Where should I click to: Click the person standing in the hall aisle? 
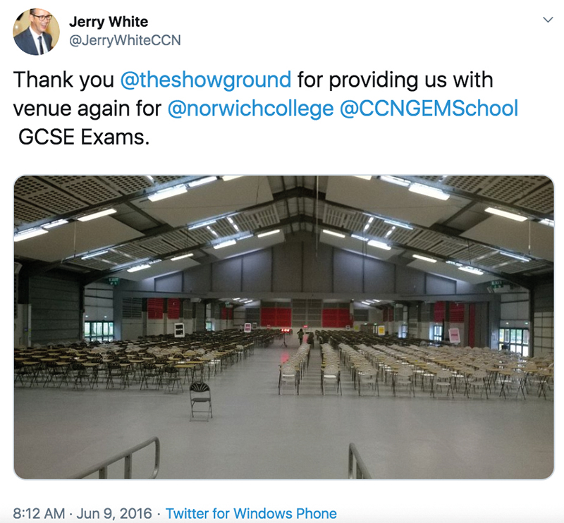(x=300, y=336)
